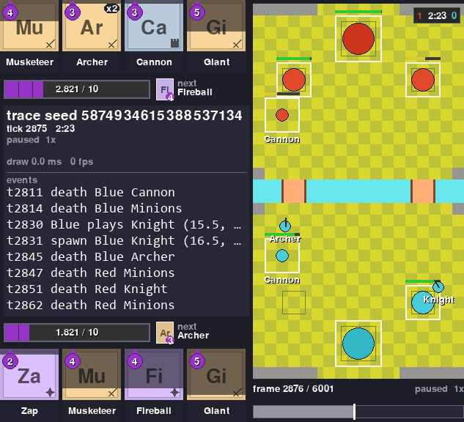This screenshot has width=464, height=422.
Task: Click the 'tick 2875 2:23' line
Action: [40, 129]
